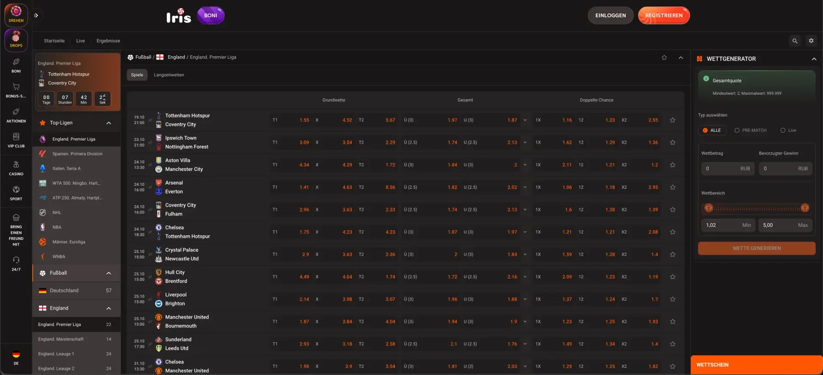Click the left Wettbereich slider handle
The width and height of the screenshot is (823, 375).
point(709,208)
